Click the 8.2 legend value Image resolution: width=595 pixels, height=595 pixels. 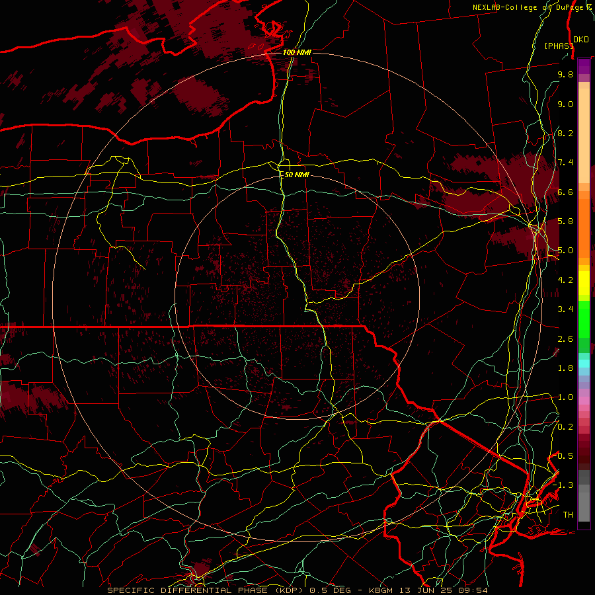(x=565, y=133)
